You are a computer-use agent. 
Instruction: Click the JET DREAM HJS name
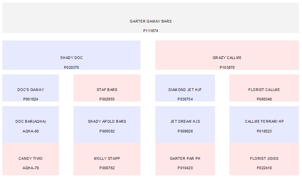(x=185, y=122)
